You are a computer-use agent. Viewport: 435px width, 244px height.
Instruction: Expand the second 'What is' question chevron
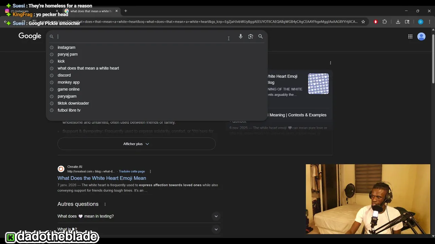point(216,229)
